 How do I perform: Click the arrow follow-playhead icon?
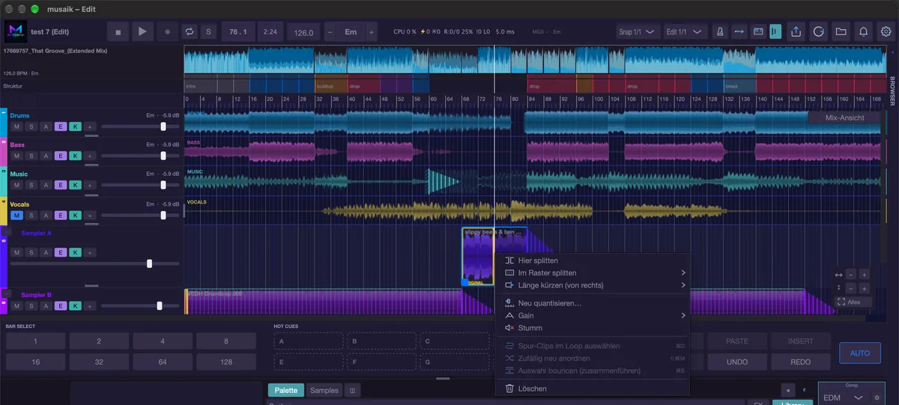739,32
